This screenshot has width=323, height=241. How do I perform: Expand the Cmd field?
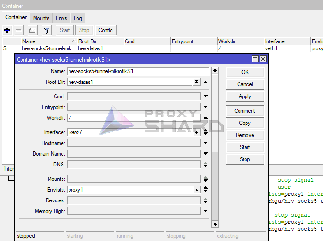205,96
